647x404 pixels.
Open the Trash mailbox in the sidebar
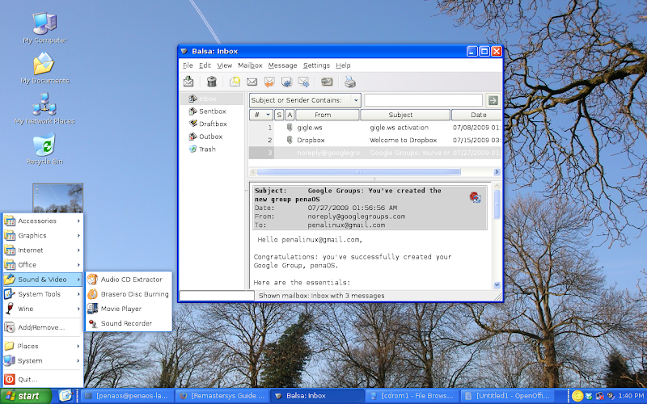pyautogui.click(x=207, y=149)
